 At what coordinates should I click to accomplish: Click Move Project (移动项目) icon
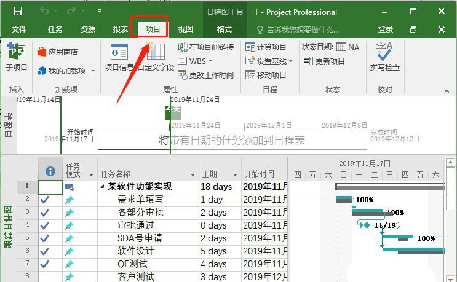point(266,75)
